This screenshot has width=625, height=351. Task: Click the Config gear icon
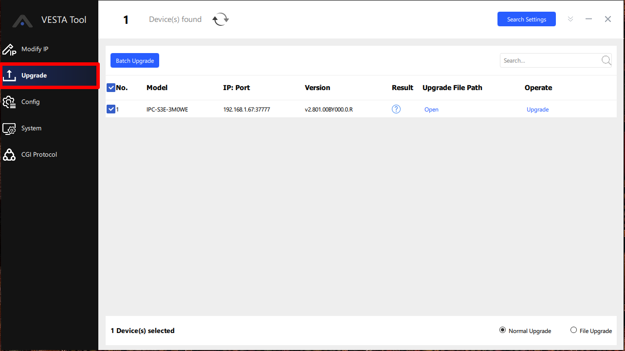pos(9,102)
